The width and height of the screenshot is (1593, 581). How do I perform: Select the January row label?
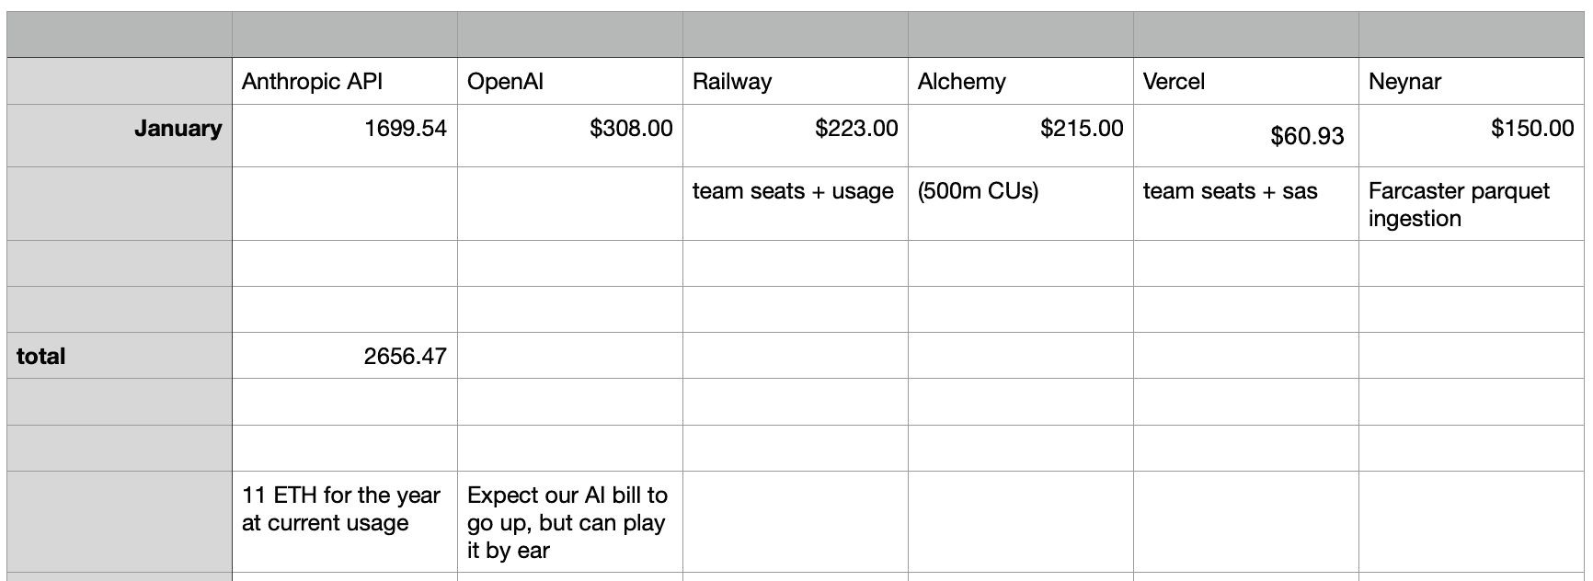coord(120,135)
